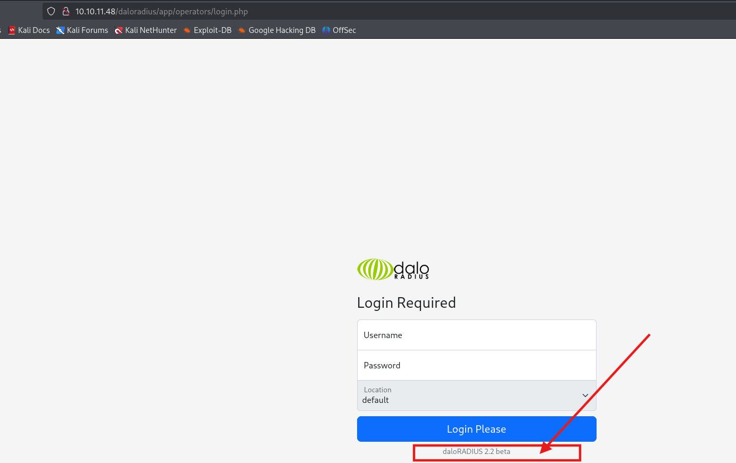This screenshot has height=463, width=736.
Task: Open the Google Hacking DB bookmark
Action: [x=277, y=30]
